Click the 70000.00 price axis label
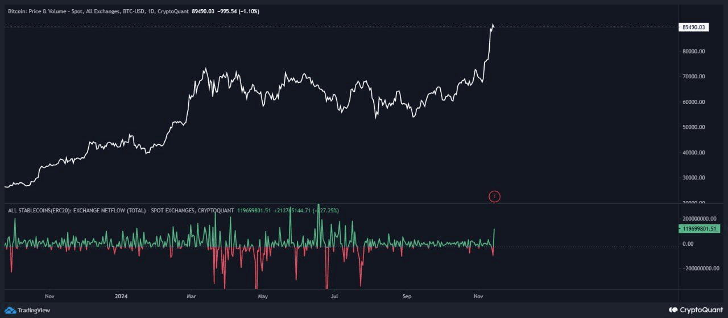Screen dimensions: 728x318 pos(694,77)
